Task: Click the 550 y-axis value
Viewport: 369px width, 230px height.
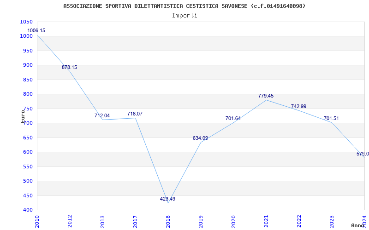Action: [x=28, y=167]
